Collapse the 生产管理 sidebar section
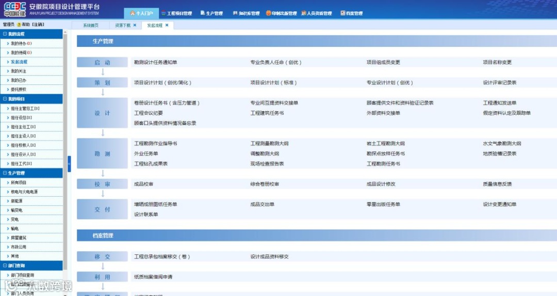The image size is (557, 296). (x=5, y=173)
